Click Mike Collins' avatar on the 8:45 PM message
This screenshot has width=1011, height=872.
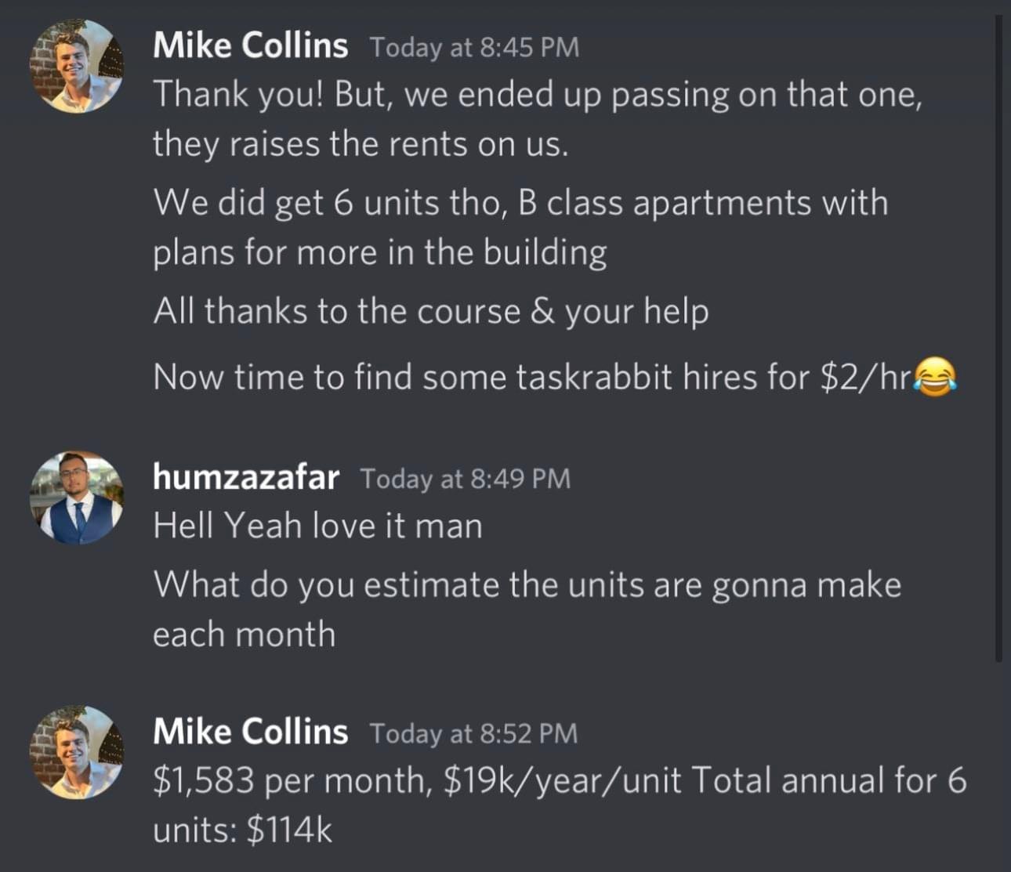76,66
